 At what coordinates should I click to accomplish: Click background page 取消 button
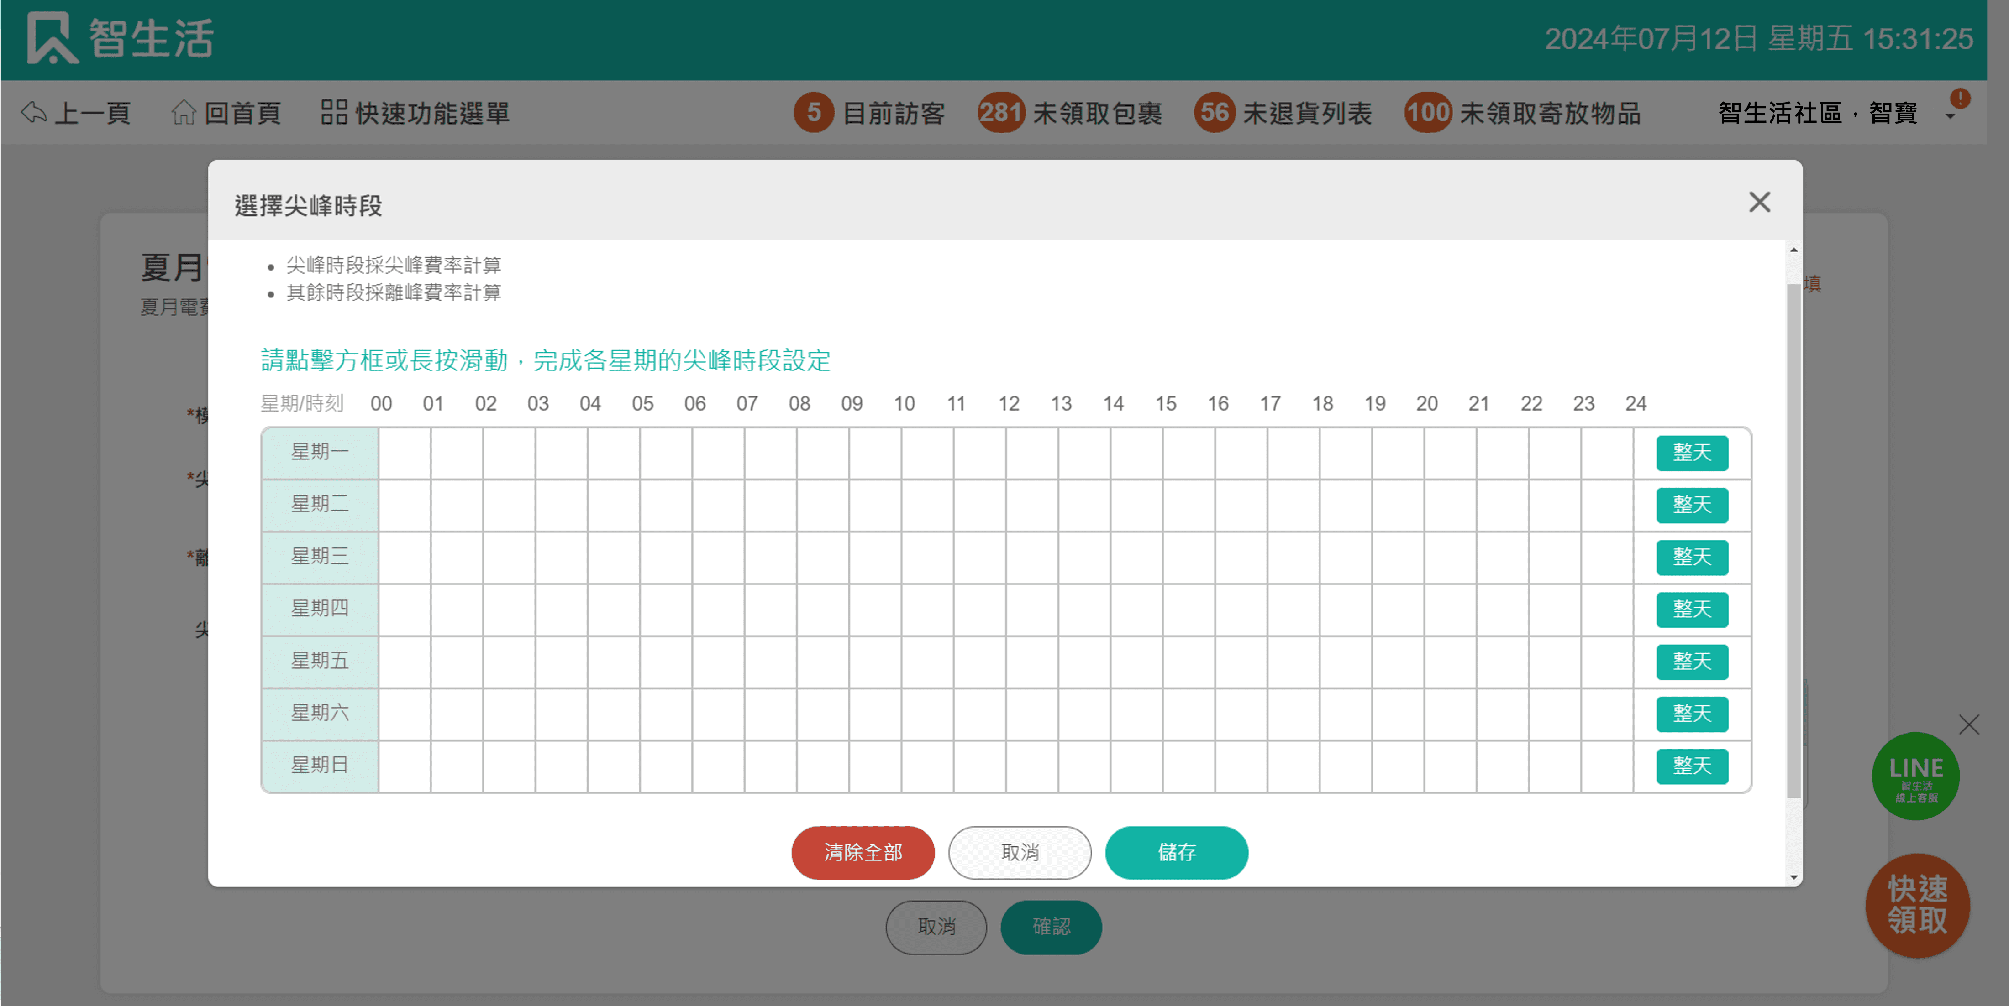pos(936,927)
